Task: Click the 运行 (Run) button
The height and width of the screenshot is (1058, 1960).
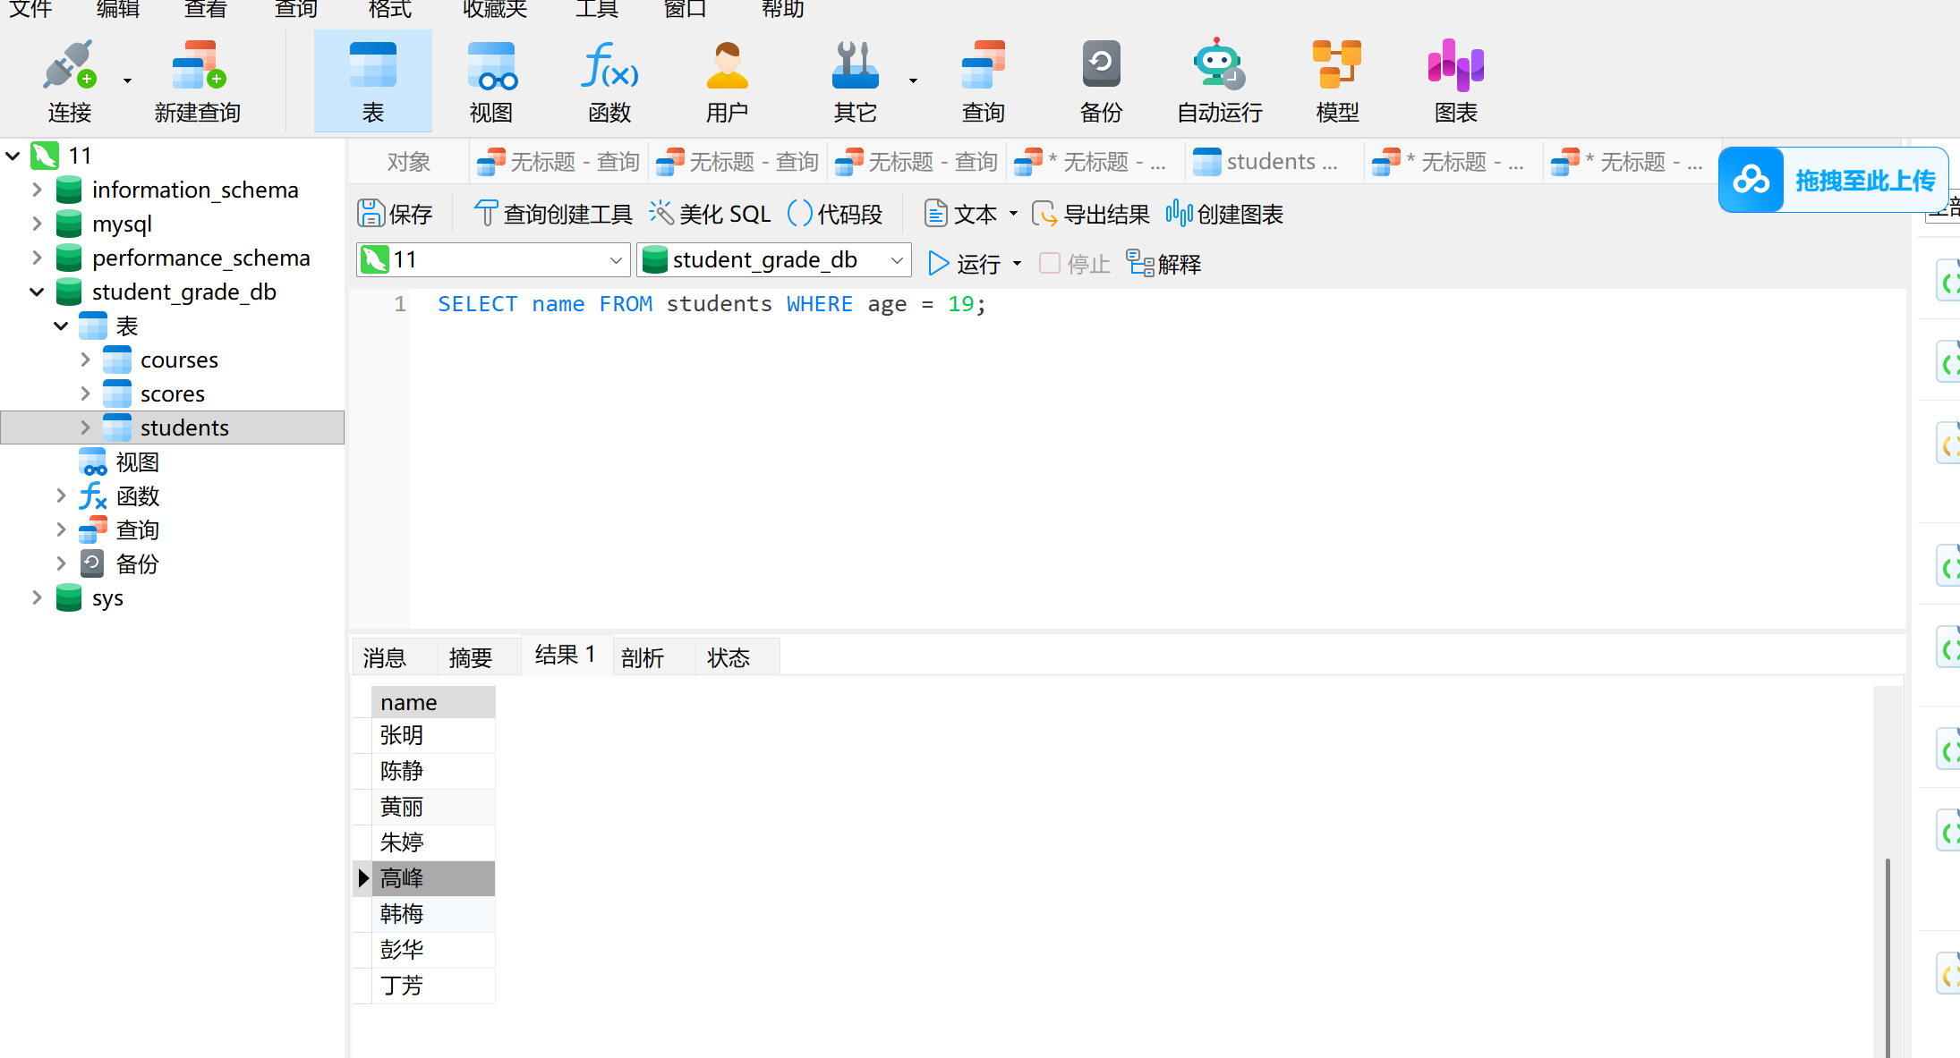Action: click(965, 264)
